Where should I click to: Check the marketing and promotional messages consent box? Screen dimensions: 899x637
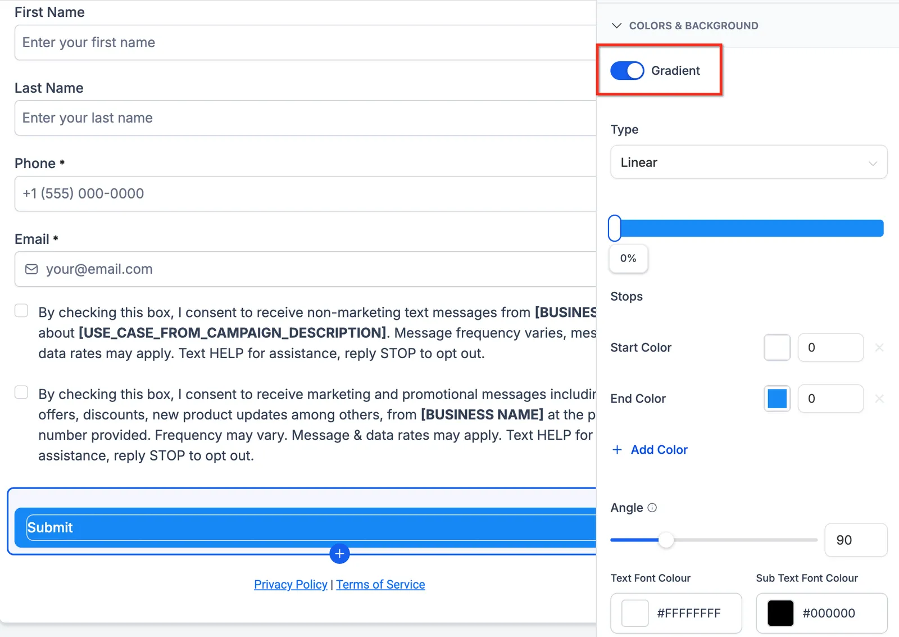pos(21,392)
